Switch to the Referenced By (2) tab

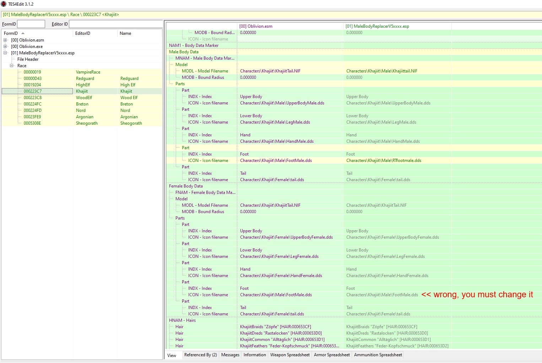pos(201,355)
